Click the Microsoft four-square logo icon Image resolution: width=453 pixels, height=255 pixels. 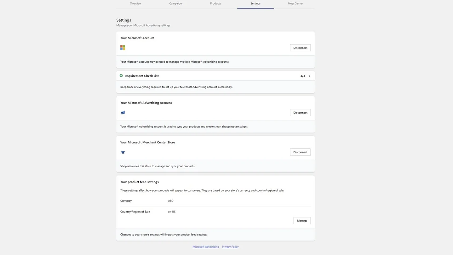coord(122,47)
